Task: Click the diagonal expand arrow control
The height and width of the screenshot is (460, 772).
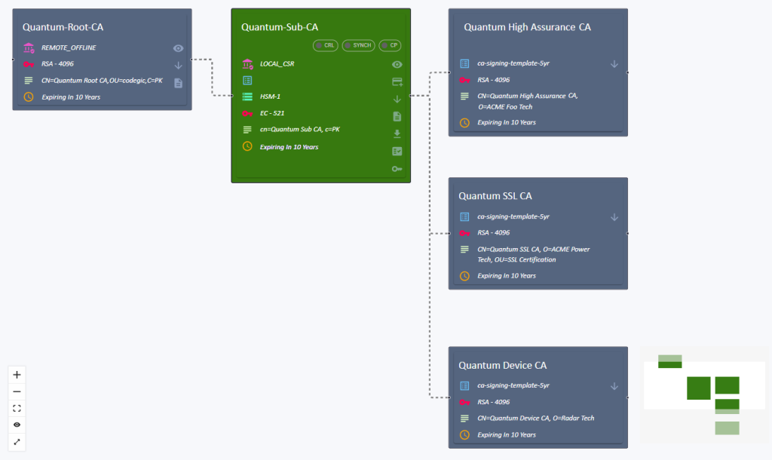Action: coord(17,442)
